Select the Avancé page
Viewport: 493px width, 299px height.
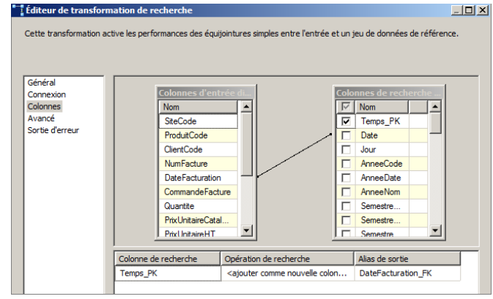41,118
